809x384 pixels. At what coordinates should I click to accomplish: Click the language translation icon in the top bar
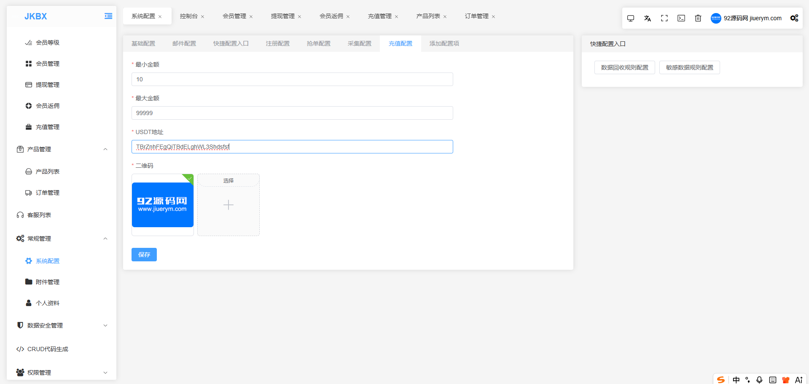point(648,18)
